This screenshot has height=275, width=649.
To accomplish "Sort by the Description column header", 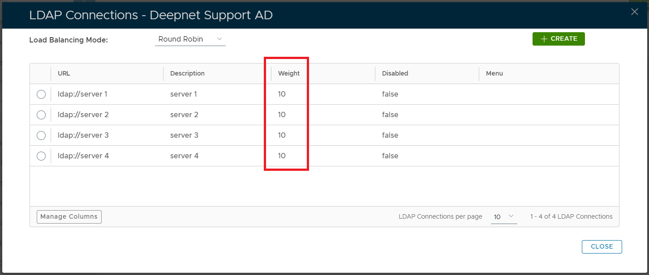I will (x=187, y=73).
